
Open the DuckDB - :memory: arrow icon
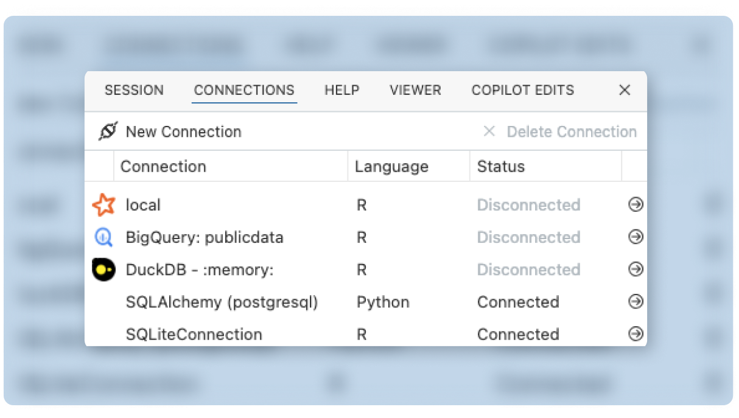coord(636,270)
